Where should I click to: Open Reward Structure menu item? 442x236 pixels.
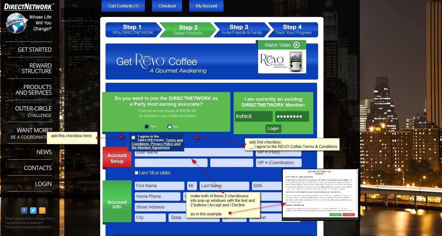pyautogui.click(x=37, y=68)
